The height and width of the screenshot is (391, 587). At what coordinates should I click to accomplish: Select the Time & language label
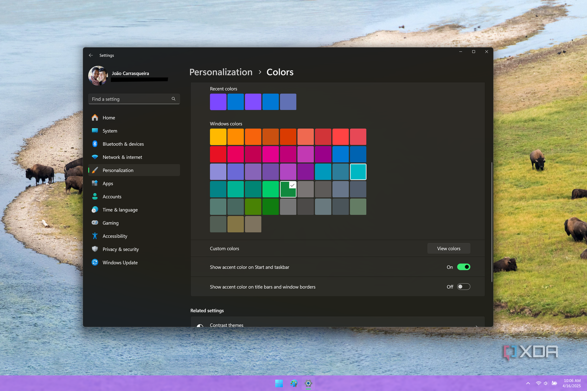[x=120, y=210]
